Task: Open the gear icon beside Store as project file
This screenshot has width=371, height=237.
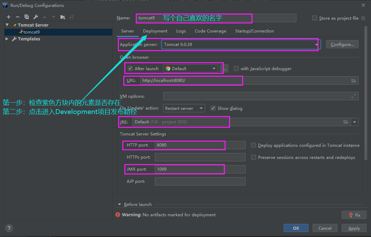Action: click(363, 18)
